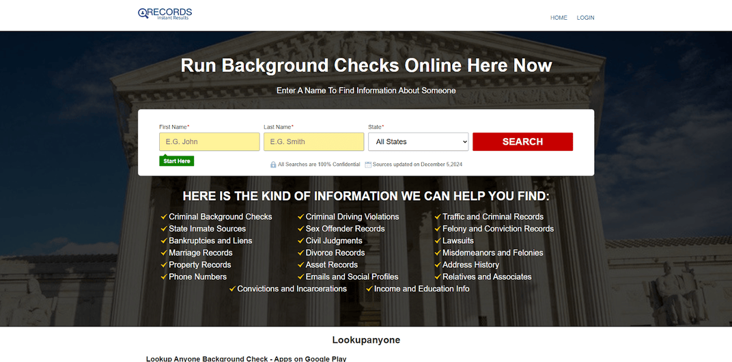Click the checkmark beside Criminal Background Checks

point(164,217)
